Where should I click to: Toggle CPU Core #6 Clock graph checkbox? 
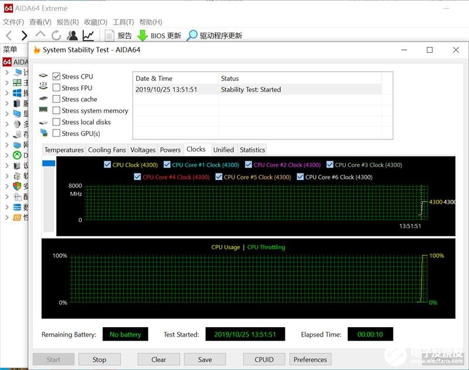300,176
